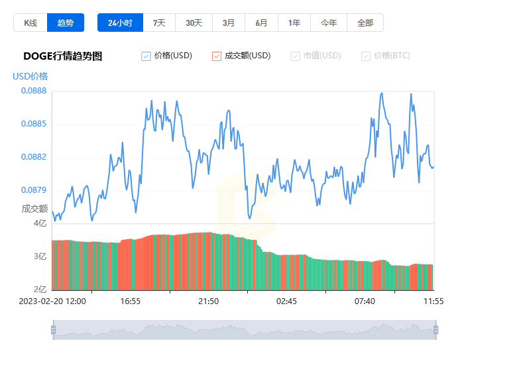The width and height of the screenshot is (517, 373).
Task: Click the mini overview chart in range selector
Action: pos(245,330)
